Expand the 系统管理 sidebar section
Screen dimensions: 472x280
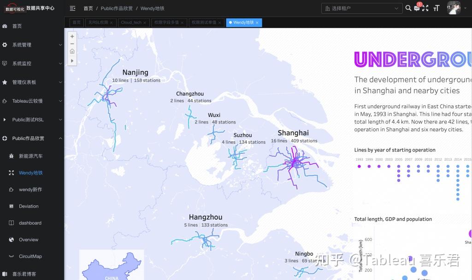(x=23, y=45)
